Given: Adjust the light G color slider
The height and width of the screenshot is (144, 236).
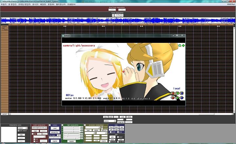Looking at the screenshot, I should pyautogui.click(x=71, y=129).
